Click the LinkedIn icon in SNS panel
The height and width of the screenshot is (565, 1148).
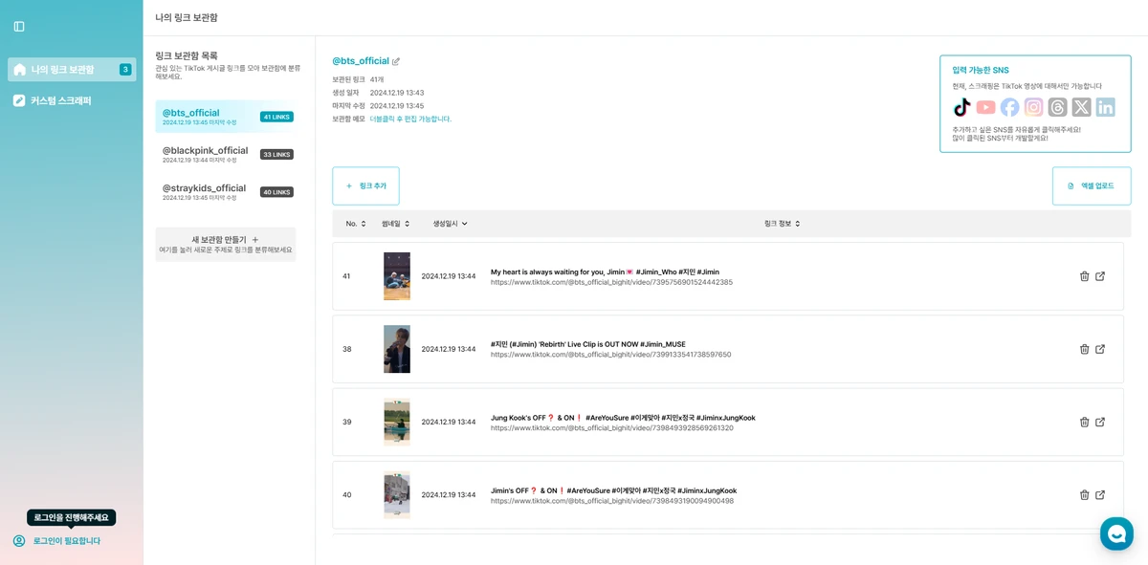(1106, 107)
